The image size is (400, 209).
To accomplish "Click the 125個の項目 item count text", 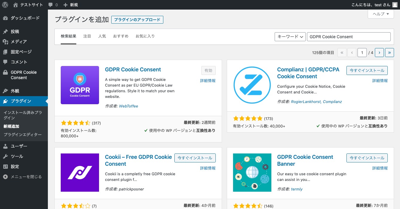I will click(x=323, y=53).
